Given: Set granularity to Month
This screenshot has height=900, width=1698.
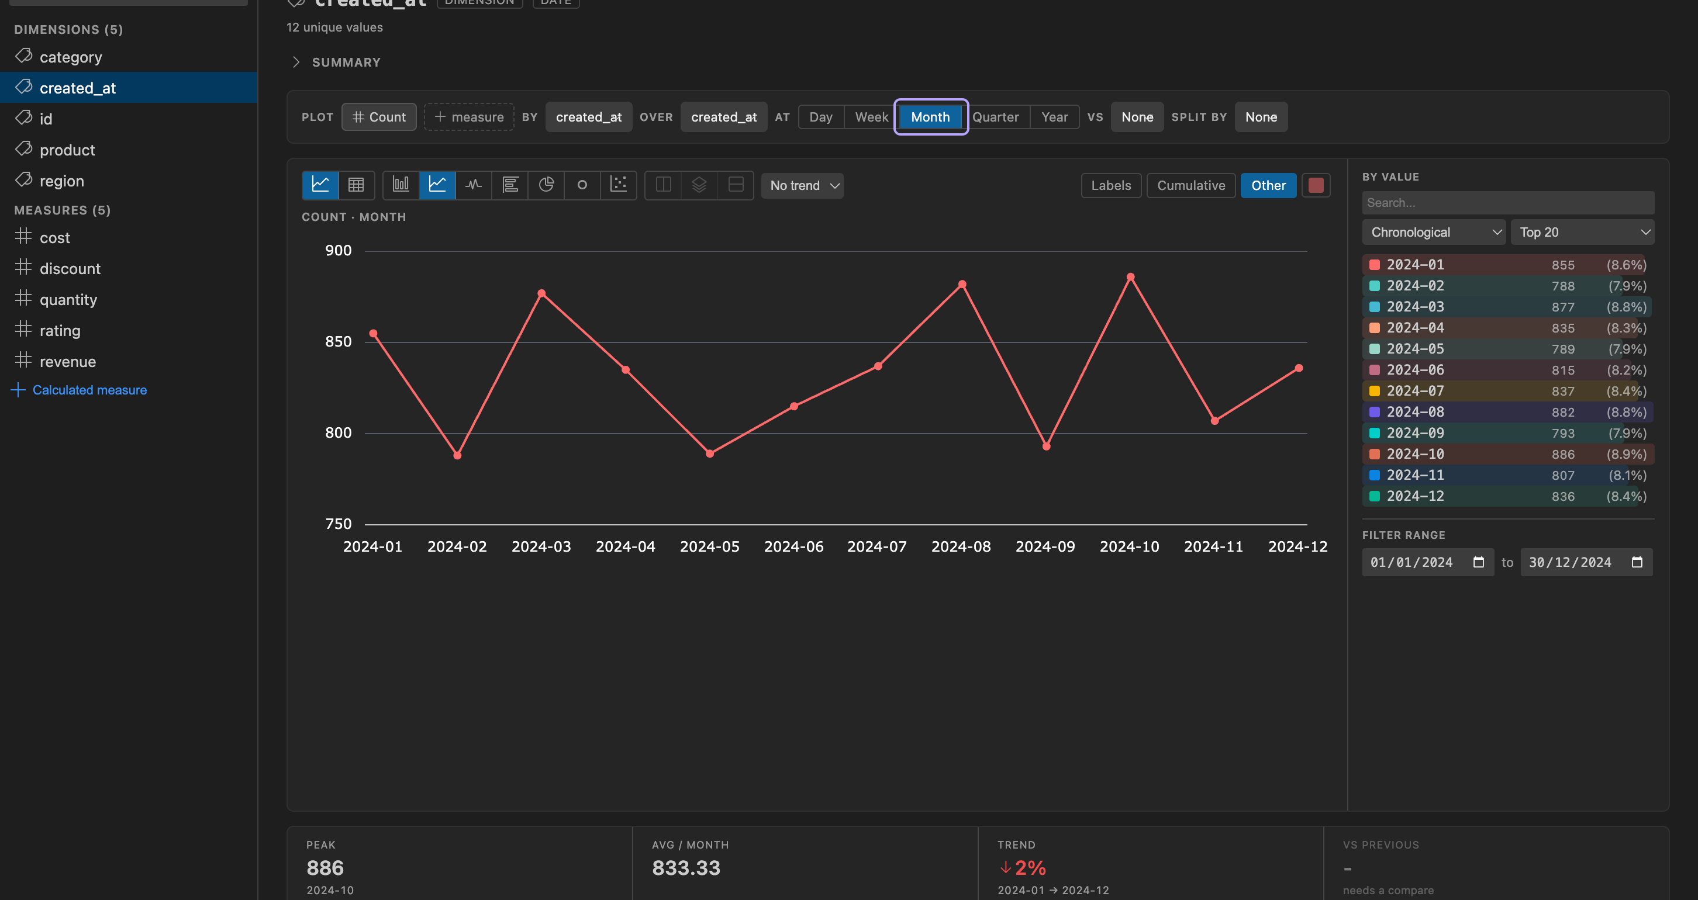Looking at the screenshot, I should (930, 117).
